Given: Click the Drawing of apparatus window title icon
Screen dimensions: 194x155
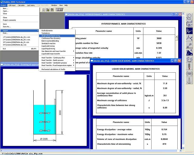Looking at the screenshot, I should point(2,64).
